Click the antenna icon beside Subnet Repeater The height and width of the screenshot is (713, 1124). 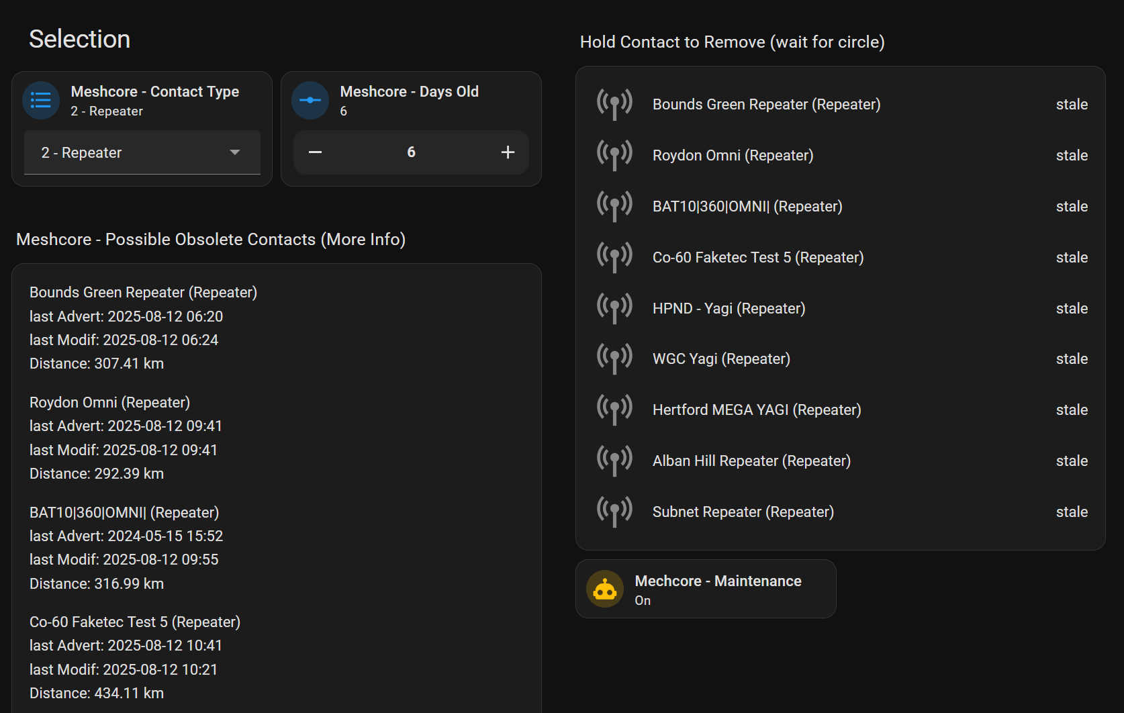coord(614,510)
